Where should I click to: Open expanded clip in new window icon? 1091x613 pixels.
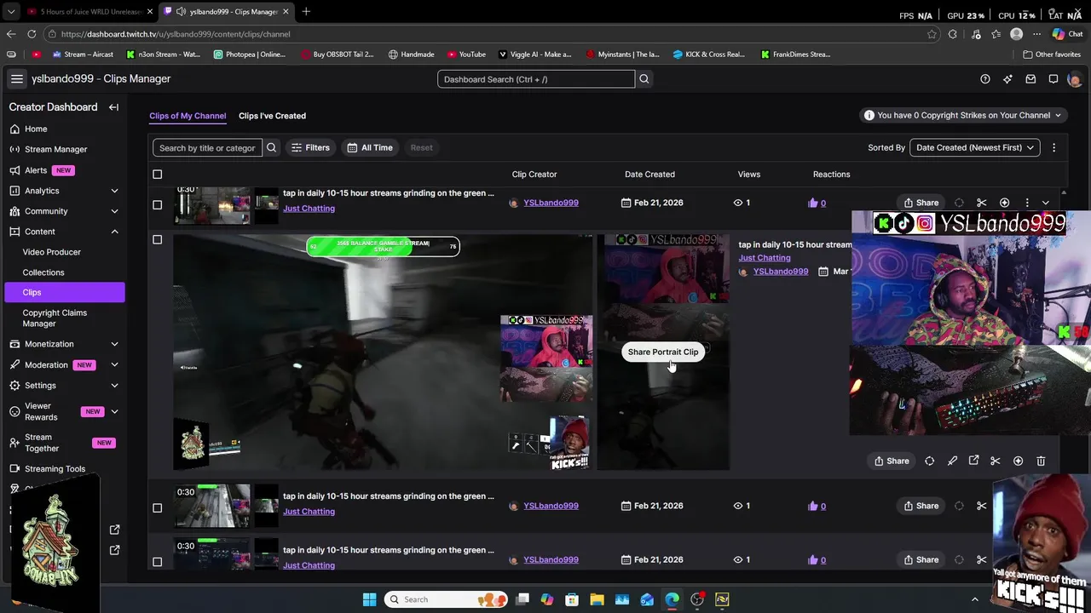(x=974, y=461)
